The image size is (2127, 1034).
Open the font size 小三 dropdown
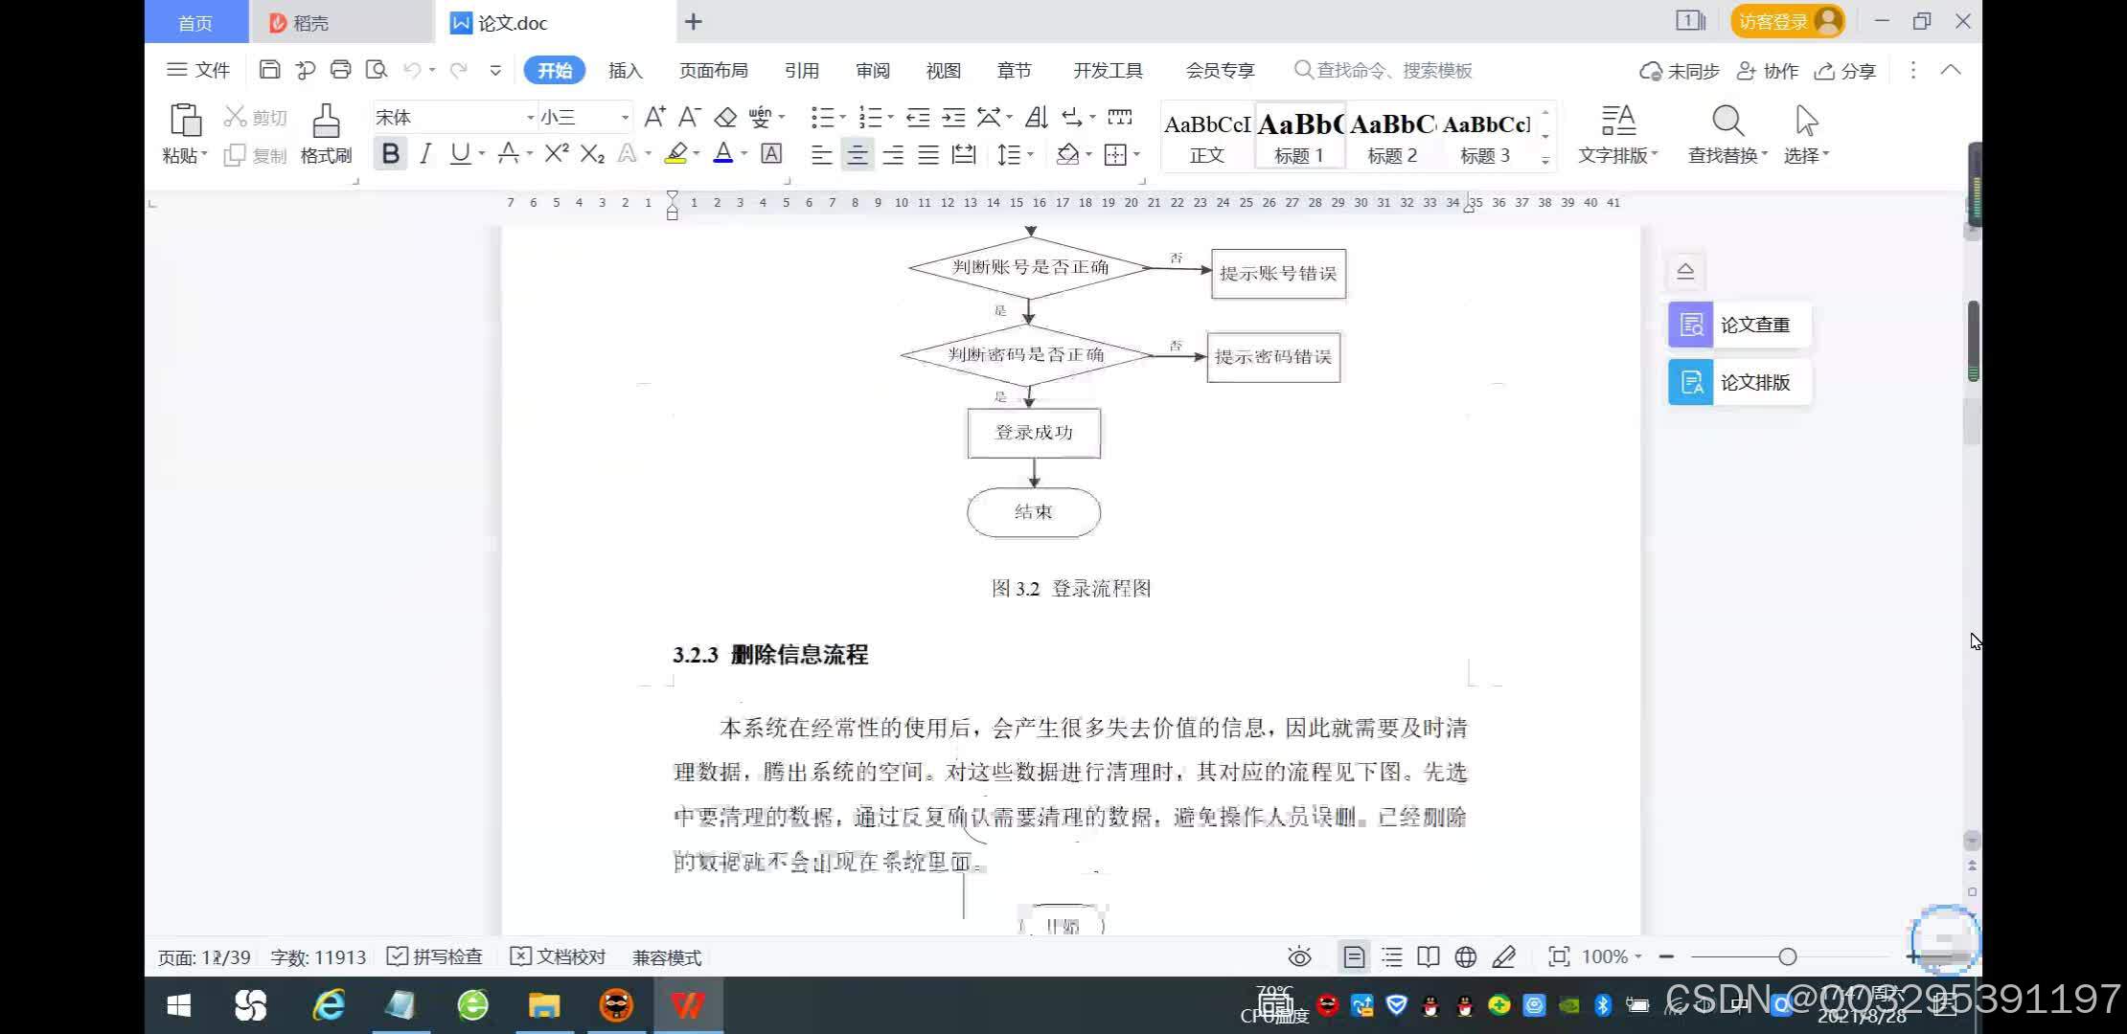625,117
